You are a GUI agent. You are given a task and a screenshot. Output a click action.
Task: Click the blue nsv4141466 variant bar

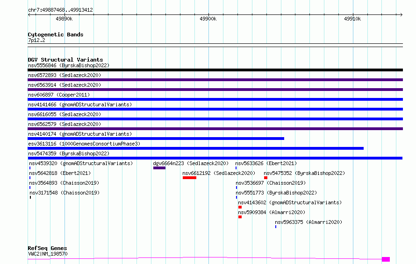[x=215, y=109]
